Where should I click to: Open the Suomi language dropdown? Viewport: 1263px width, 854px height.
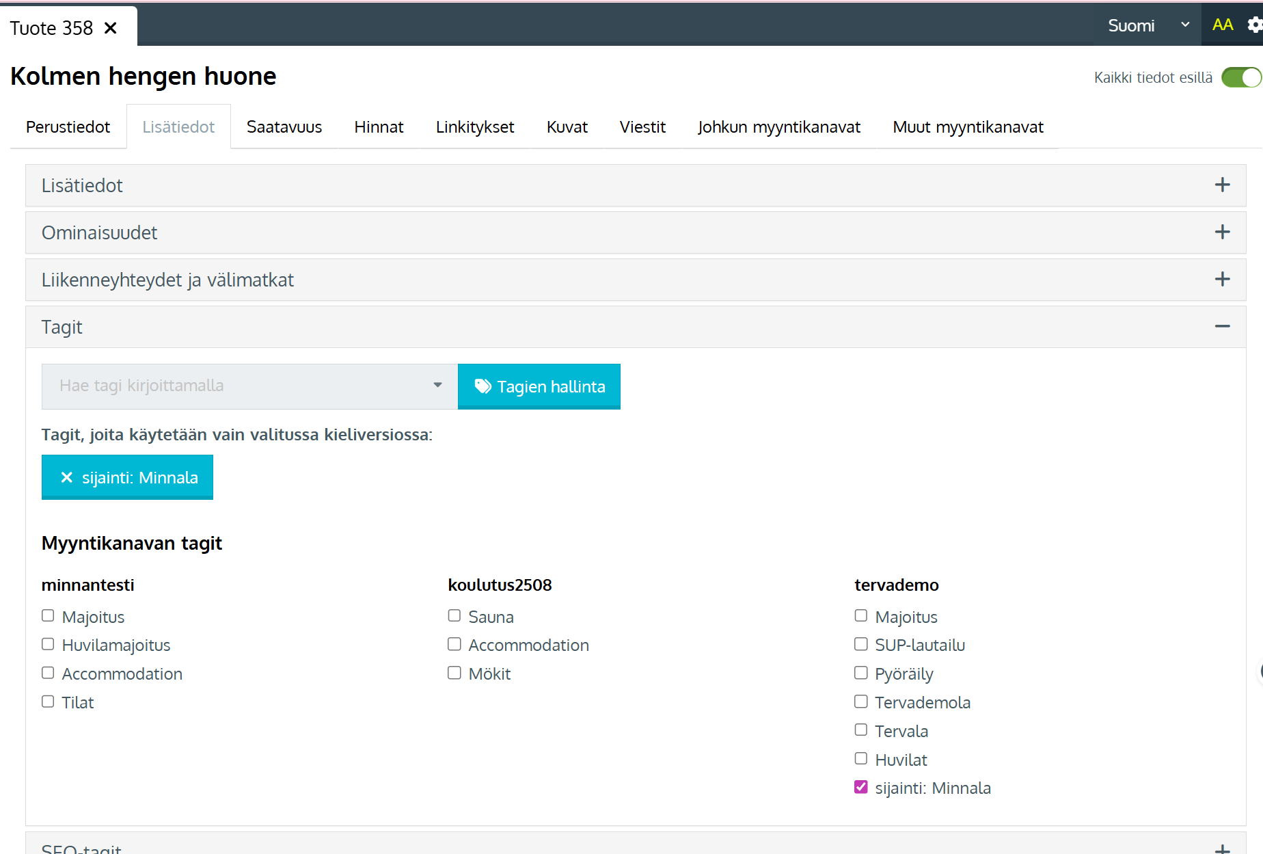click(x=1147, y=25)
